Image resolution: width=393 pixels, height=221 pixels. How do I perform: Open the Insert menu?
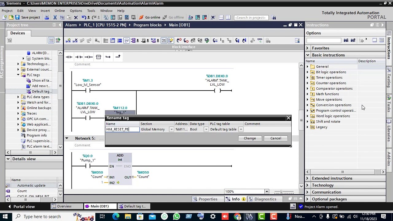click(45, 10)
